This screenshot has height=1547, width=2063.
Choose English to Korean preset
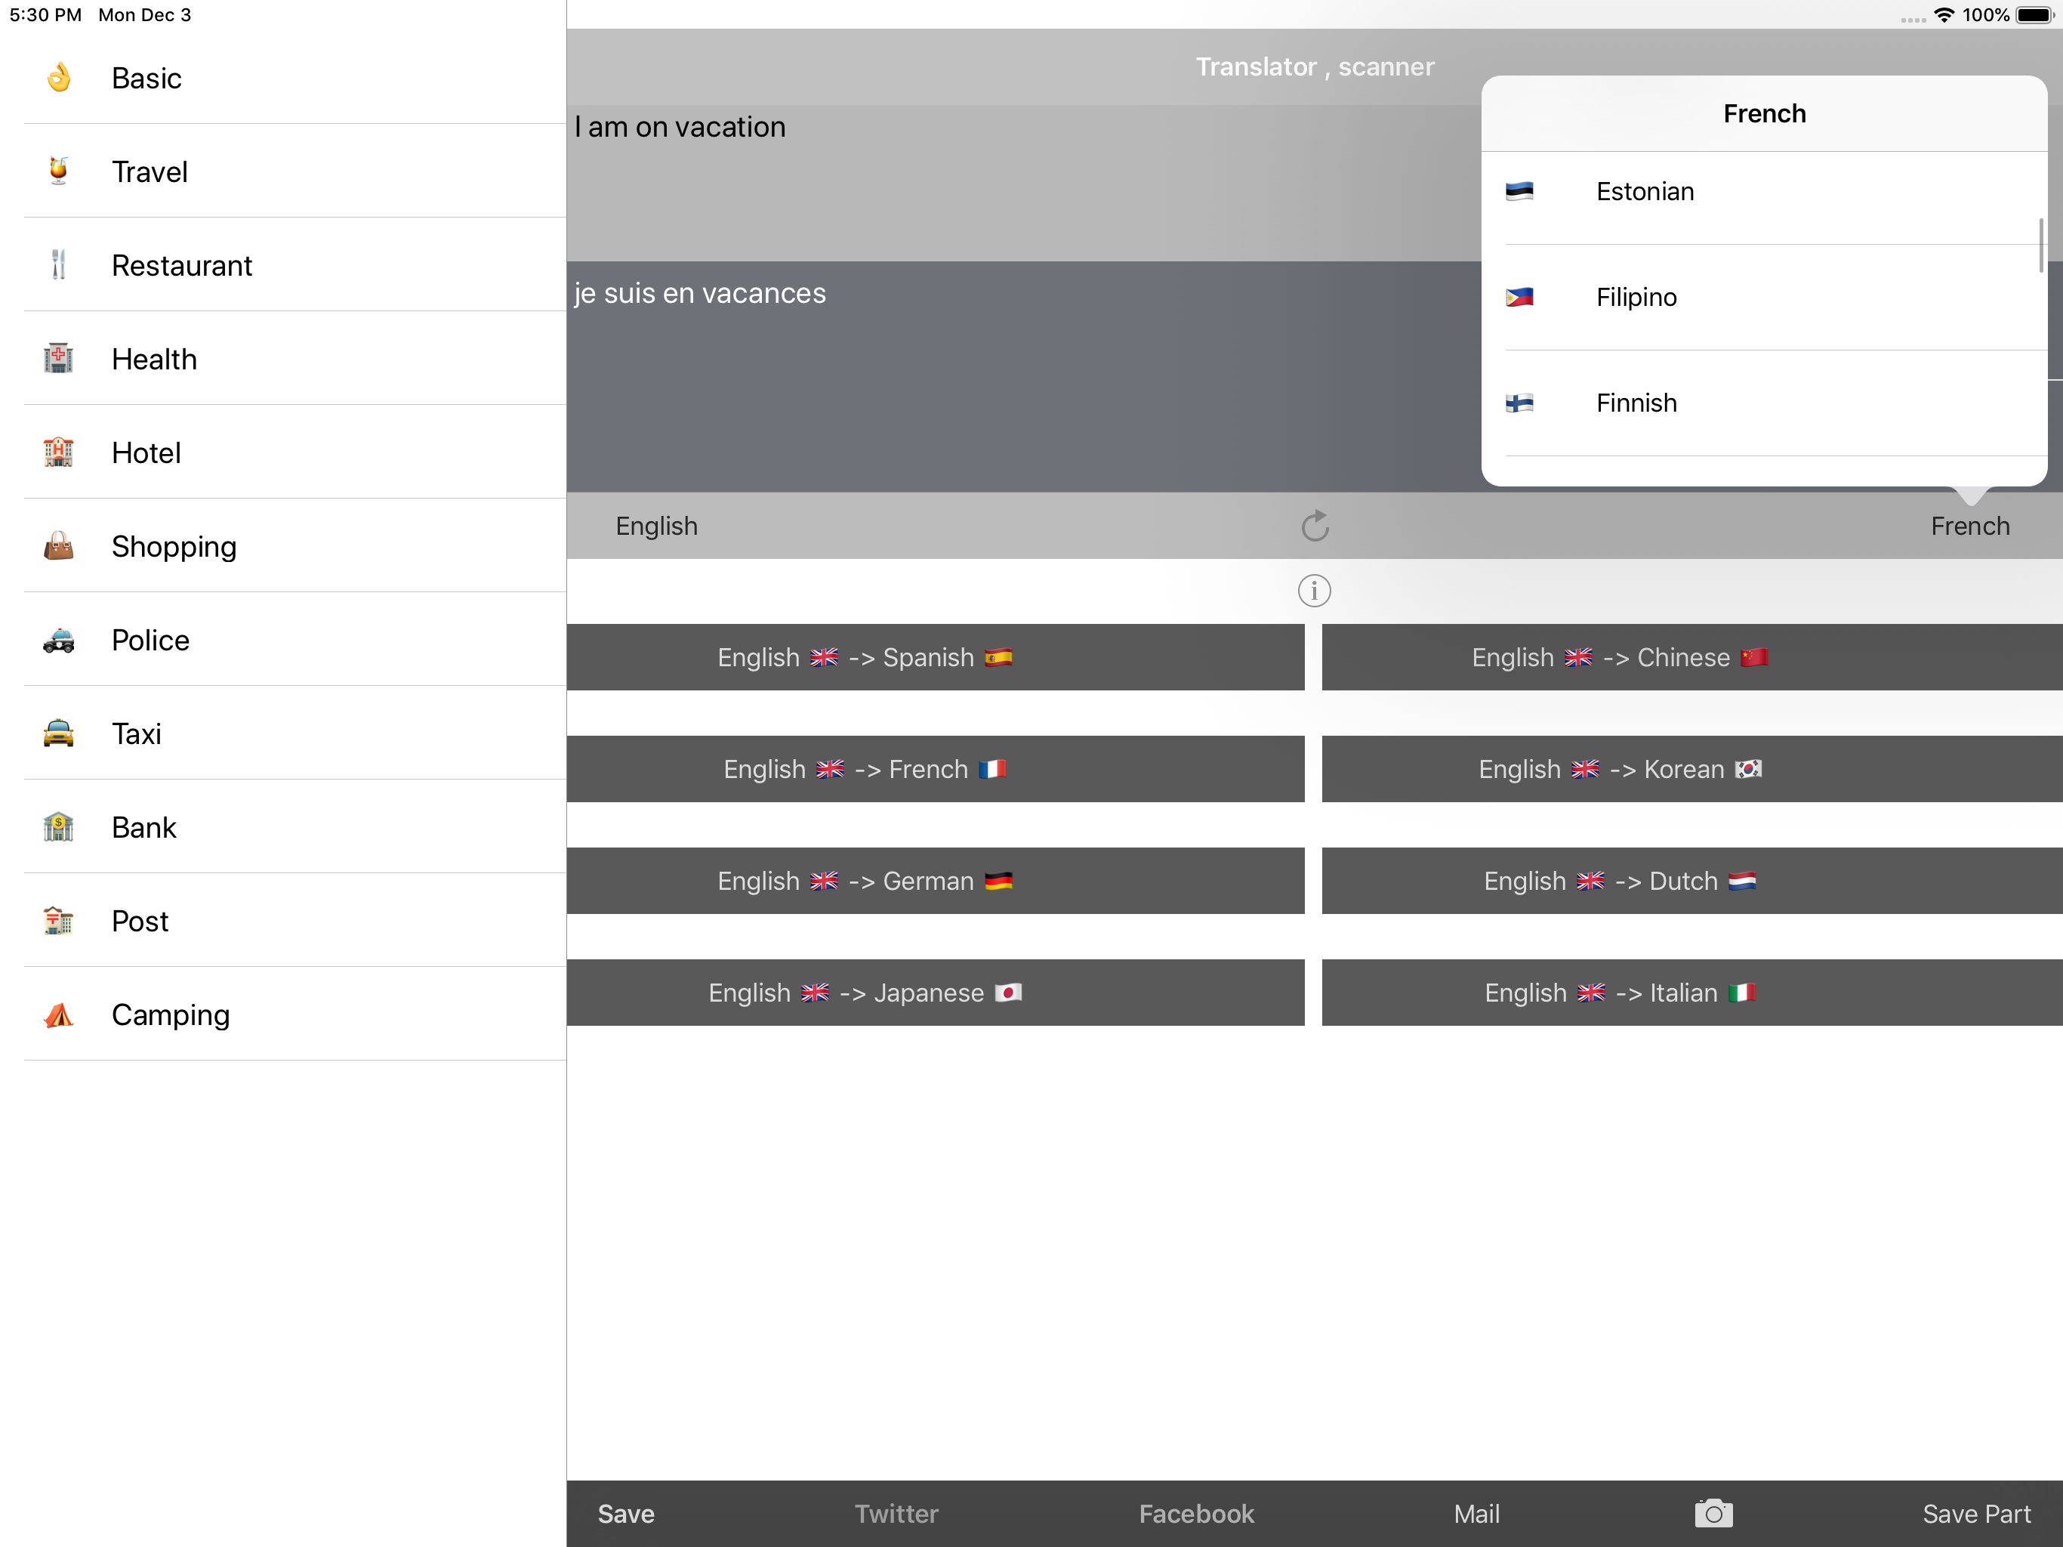(1691, 769)
